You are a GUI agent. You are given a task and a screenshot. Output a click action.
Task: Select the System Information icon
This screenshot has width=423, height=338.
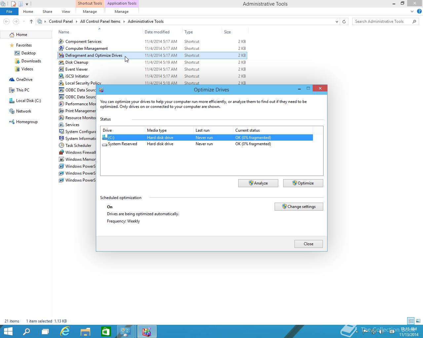pyautogui.click(x=61, y=139)
